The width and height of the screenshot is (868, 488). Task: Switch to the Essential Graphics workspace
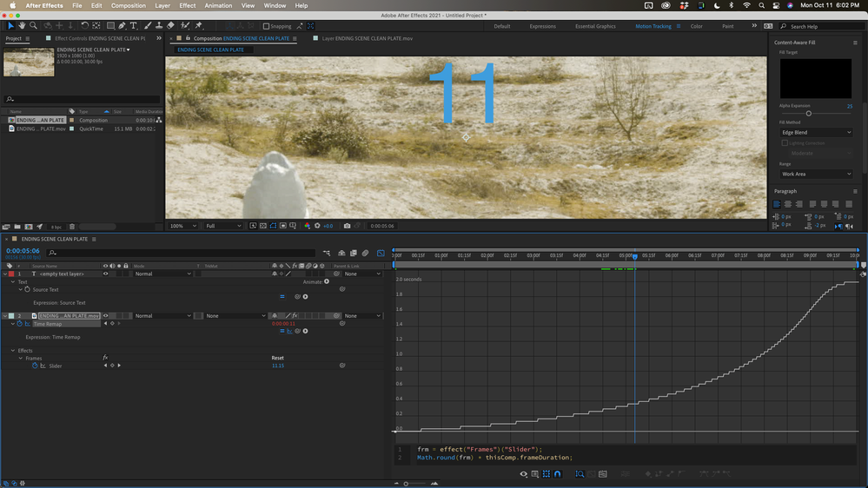tap(595, 26)
